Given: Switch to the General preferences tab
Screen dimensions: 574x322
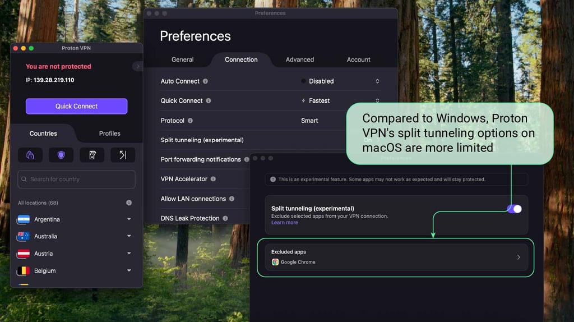Looking at the screenshot, I should point(182,59).
